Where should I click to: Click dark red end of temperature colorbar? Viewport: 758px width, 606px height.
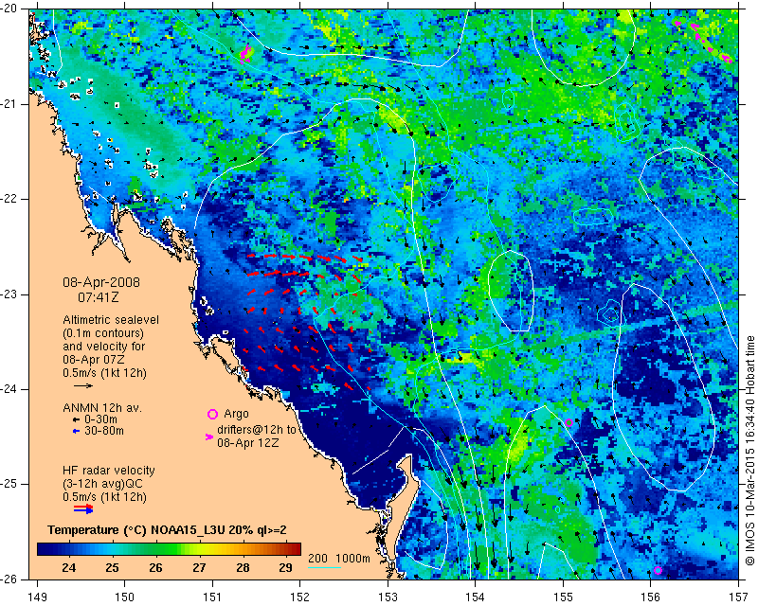[x=295, y=549]
